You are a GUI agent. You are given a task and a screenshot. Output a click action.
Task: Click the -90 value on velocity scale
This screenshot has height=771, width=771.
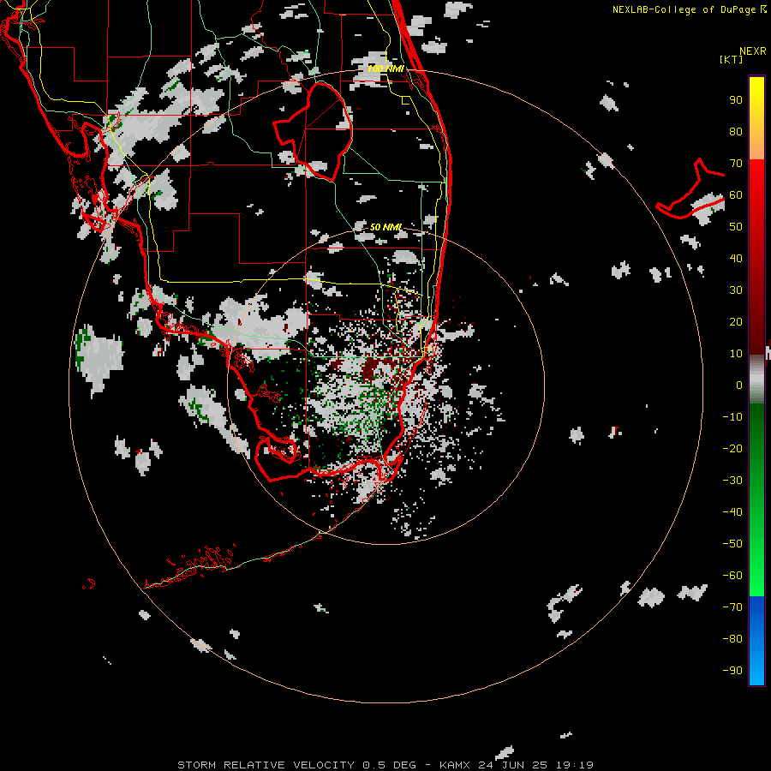pos(732,671)
